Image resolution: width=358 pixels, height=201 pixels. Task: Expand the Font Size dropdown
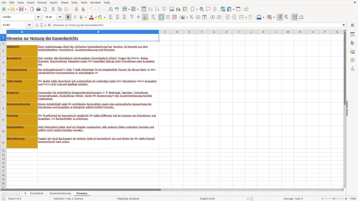[x=60, y=17]
